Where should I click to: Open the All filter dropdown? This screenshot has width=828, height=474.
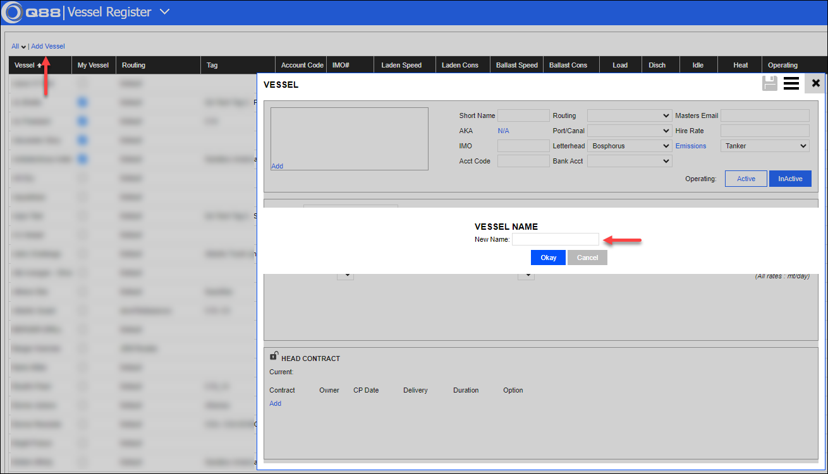coord(18,47)
